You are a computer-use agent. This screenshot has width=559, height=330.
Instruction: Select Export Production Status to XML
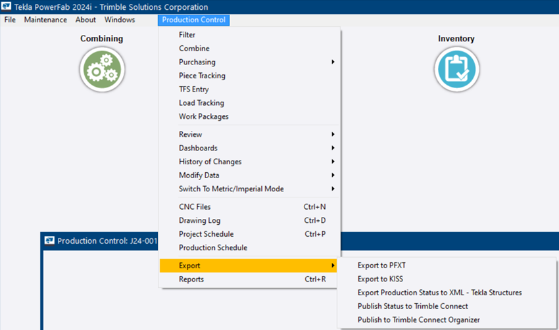(x=439, y=293)
